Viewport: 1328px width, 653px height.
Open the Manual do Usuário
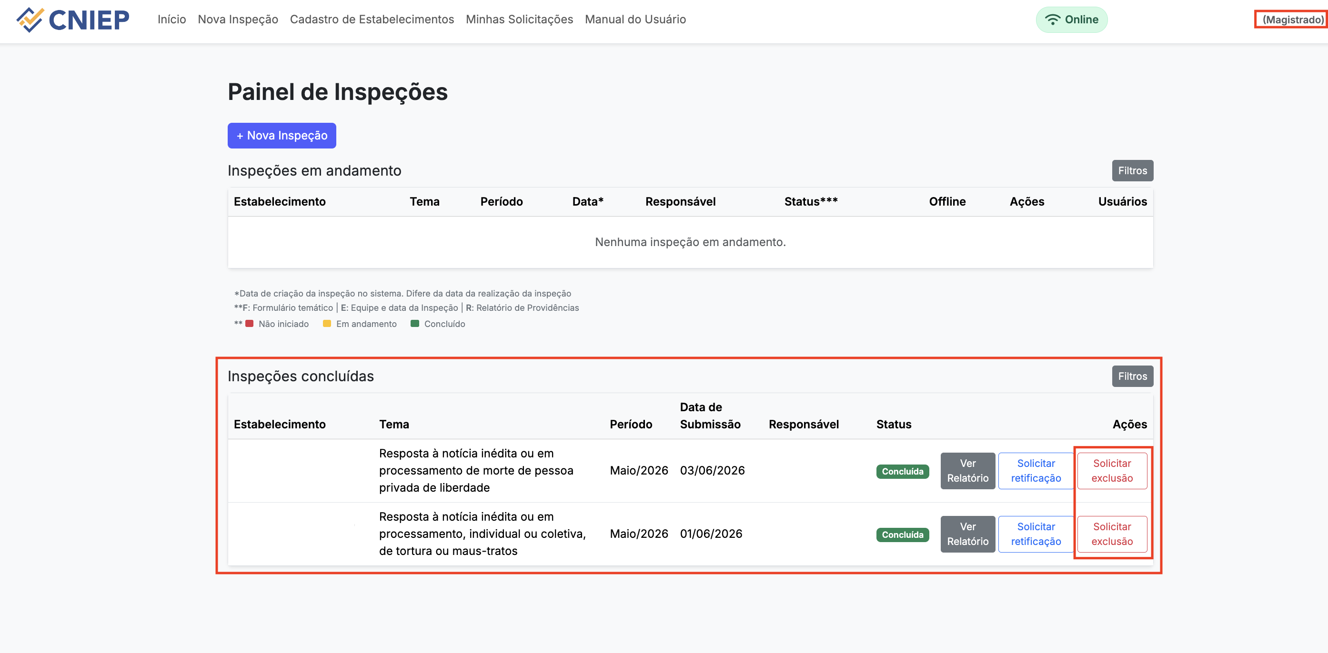click(635, 20)
